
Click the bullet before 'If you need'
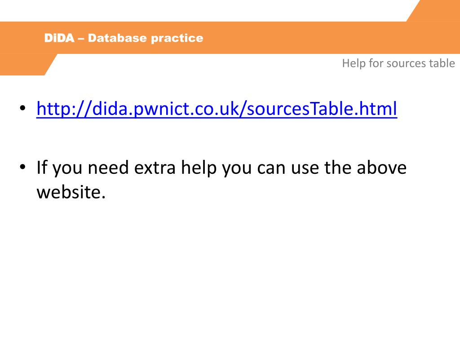[x=22, y=167]
